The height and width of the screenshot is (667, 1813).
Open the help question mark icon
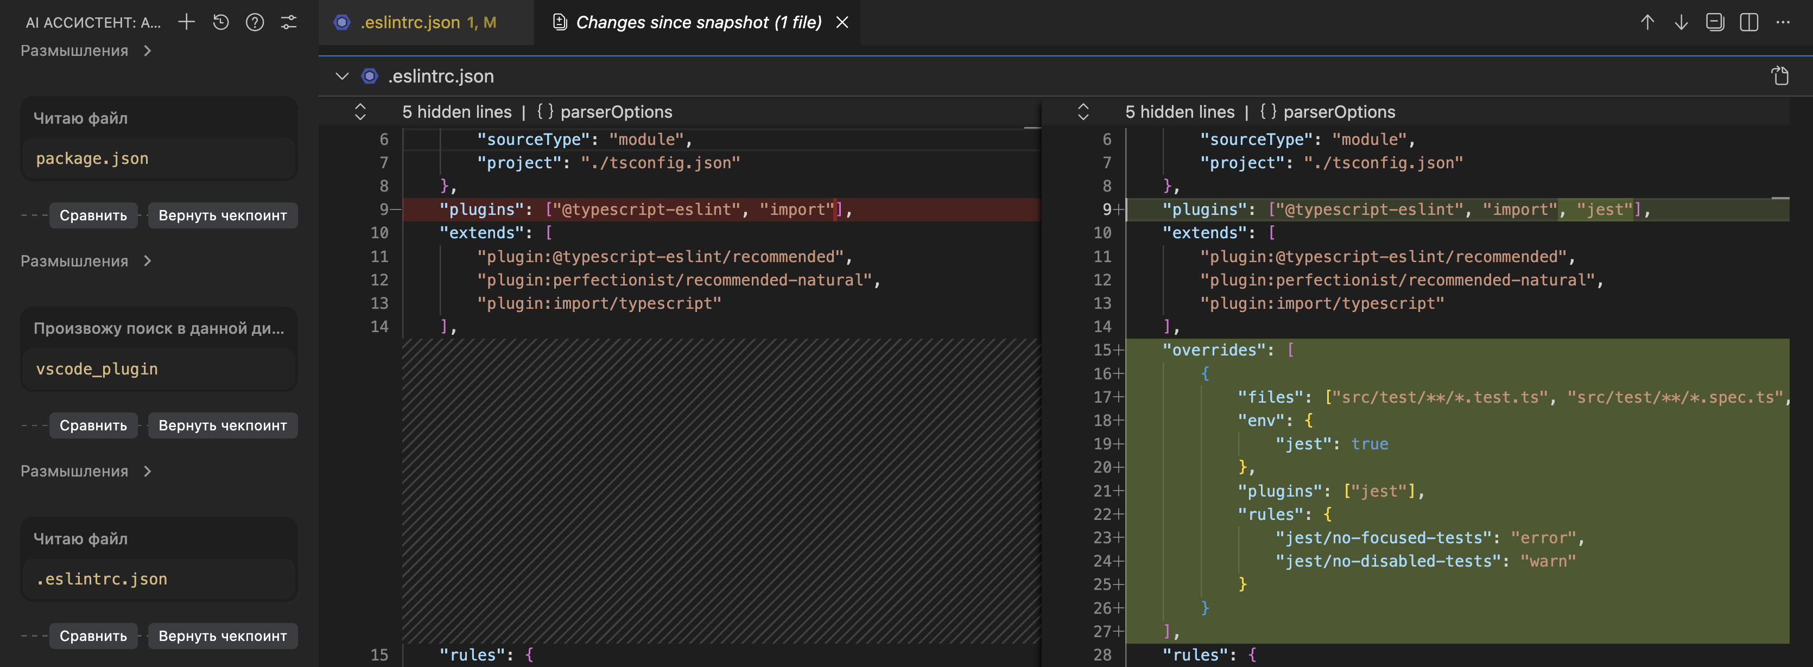click(x=255, y=22)
